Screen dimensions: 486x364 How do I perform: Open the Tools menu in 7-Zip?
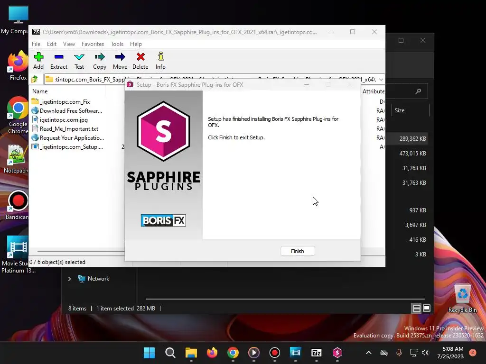(117, 44)
